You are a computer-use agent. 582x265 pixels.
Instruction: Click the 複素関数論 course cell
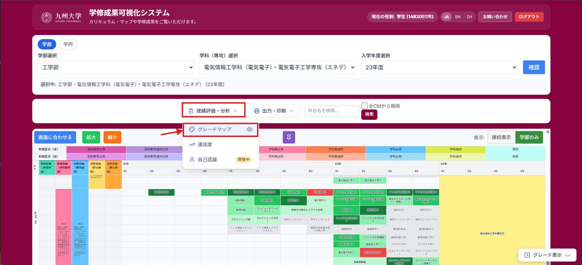click(360, 262)
